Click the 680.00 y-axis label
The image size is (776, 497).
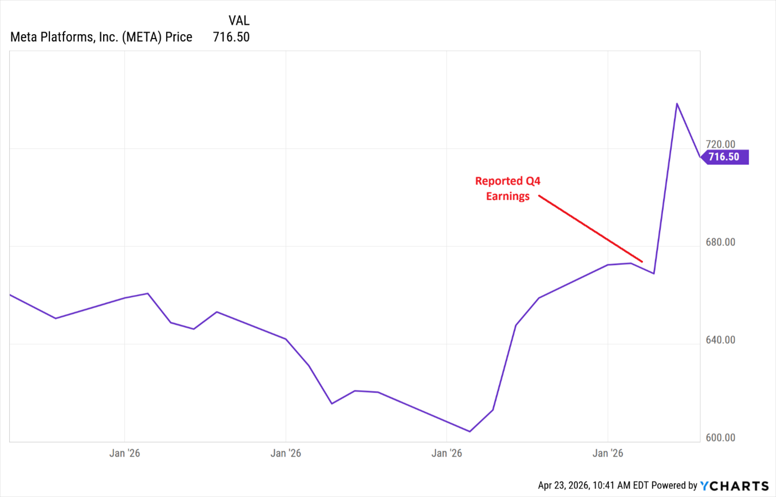pos(720,242)
